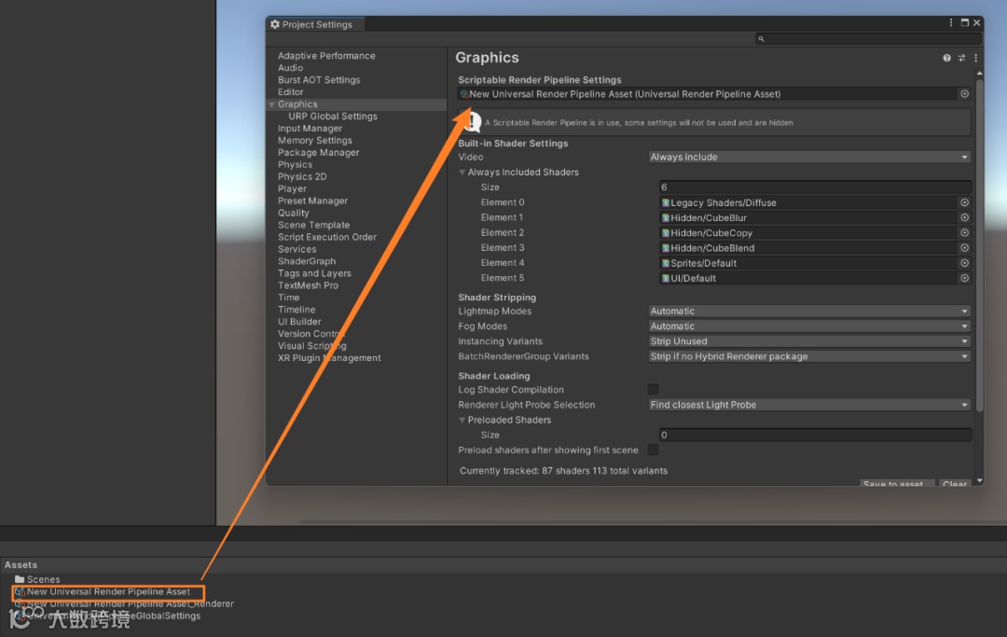This screenshot has height=637, width=1007.
Task: Select Adaptive Performance in the settings list
Action: pos(326,56)
